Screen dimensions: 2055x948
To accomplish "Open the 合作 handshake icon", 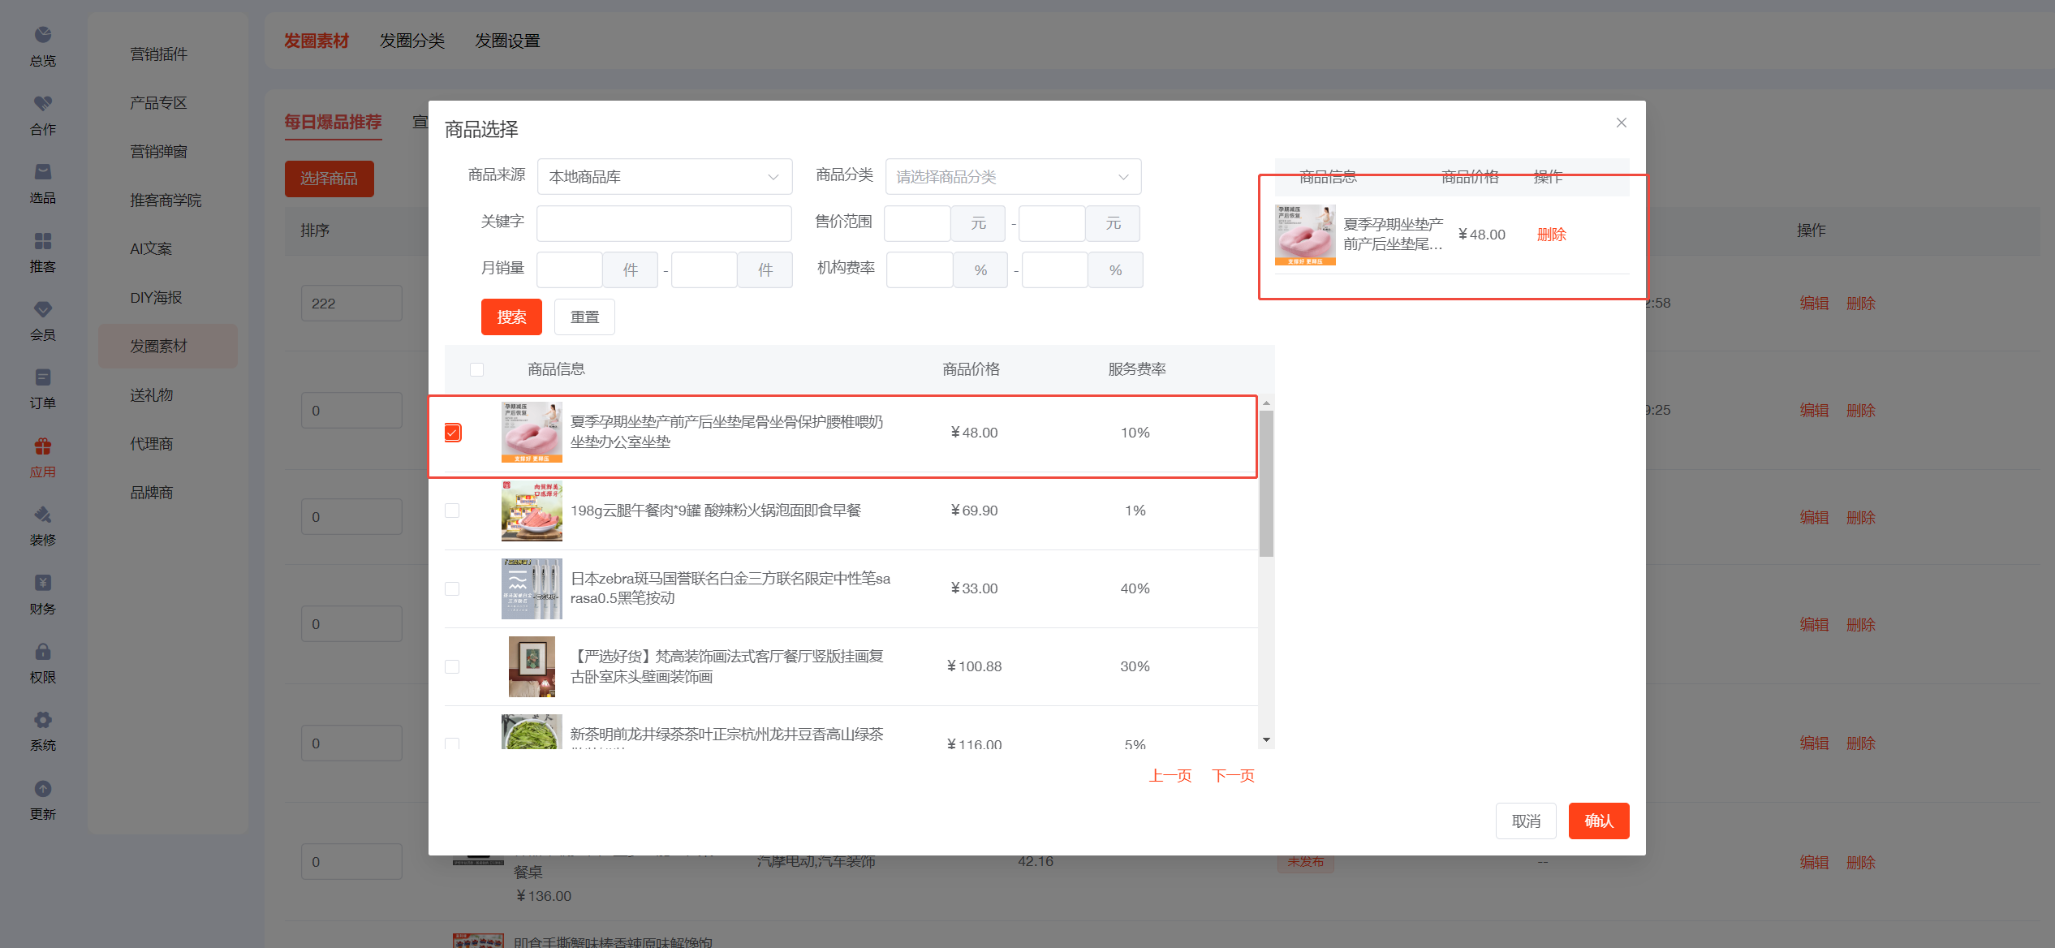I will click(x=43, y=104).
